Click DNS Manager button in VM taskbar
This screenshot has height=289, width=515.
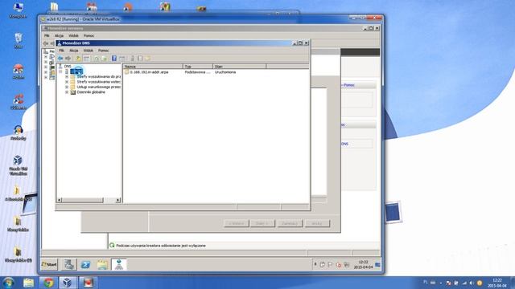click(119, 264)
